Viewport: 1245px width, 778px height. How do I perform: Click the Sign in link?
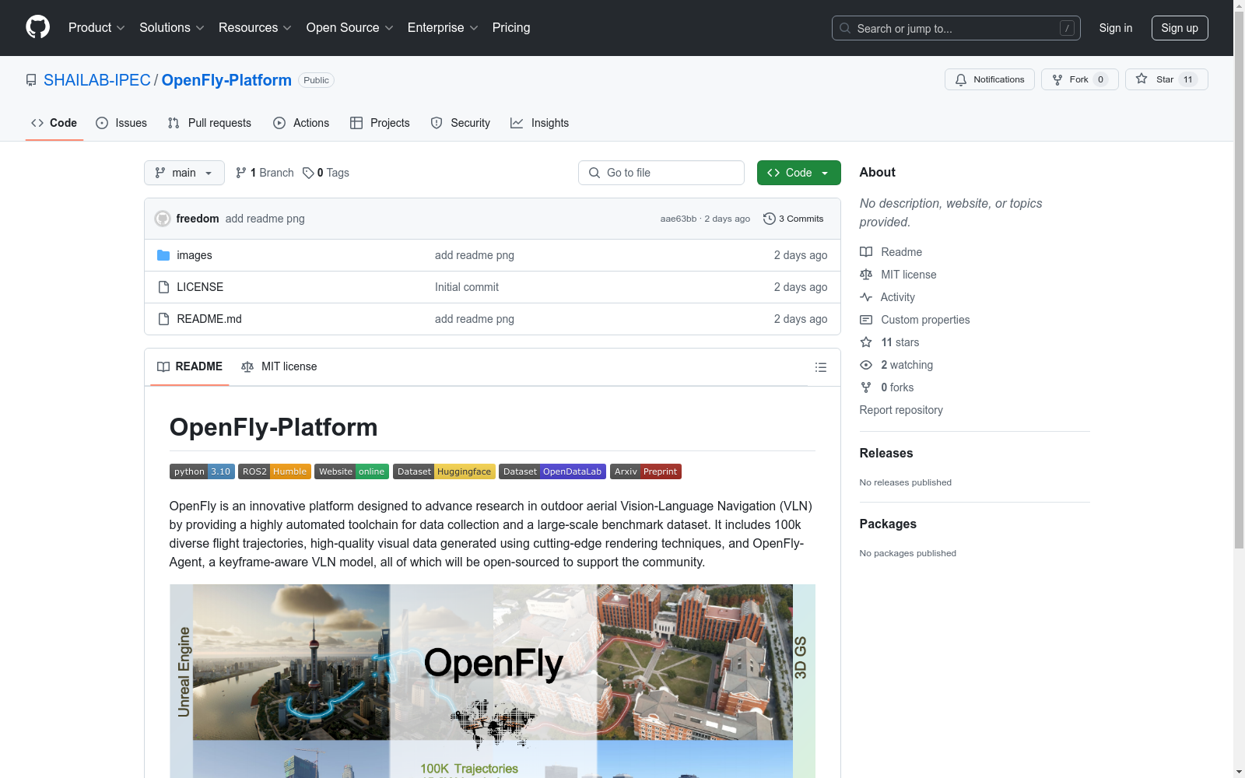coord(1116,28)
